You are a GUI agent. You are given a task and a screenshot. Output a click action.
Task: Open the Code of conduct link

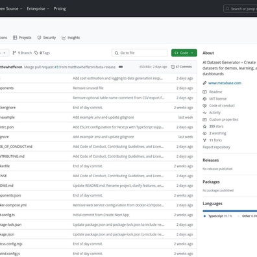tap(222, 106)
